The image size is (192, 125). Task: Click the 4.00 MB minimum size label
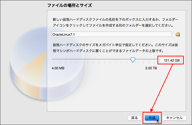[x=58, y=69]
